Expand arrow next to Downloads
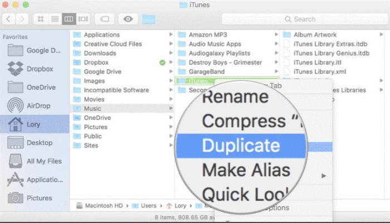This screenshot has width=390, height=223. point(171,53)
